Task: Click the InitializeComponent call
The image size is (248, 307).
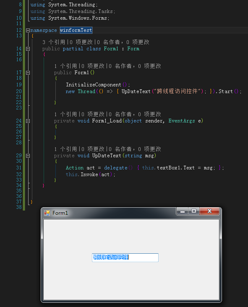Action: (94, 85)
